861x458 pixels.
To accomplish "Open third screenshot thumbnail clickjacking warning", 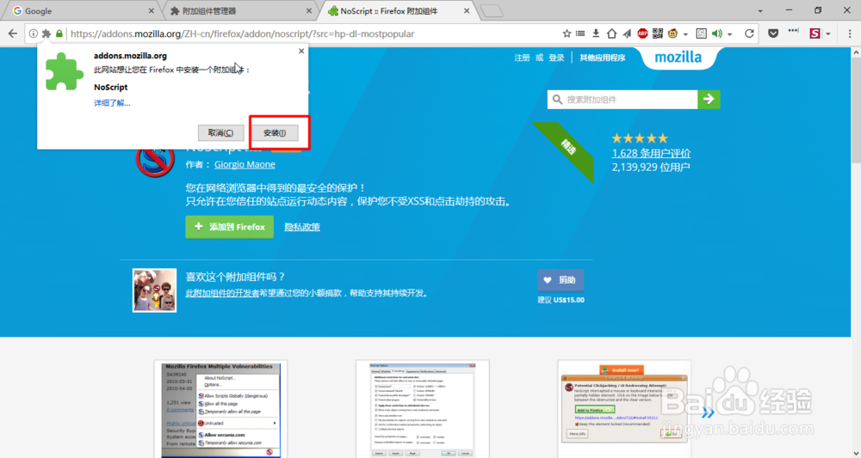I will tap(624, 409).
